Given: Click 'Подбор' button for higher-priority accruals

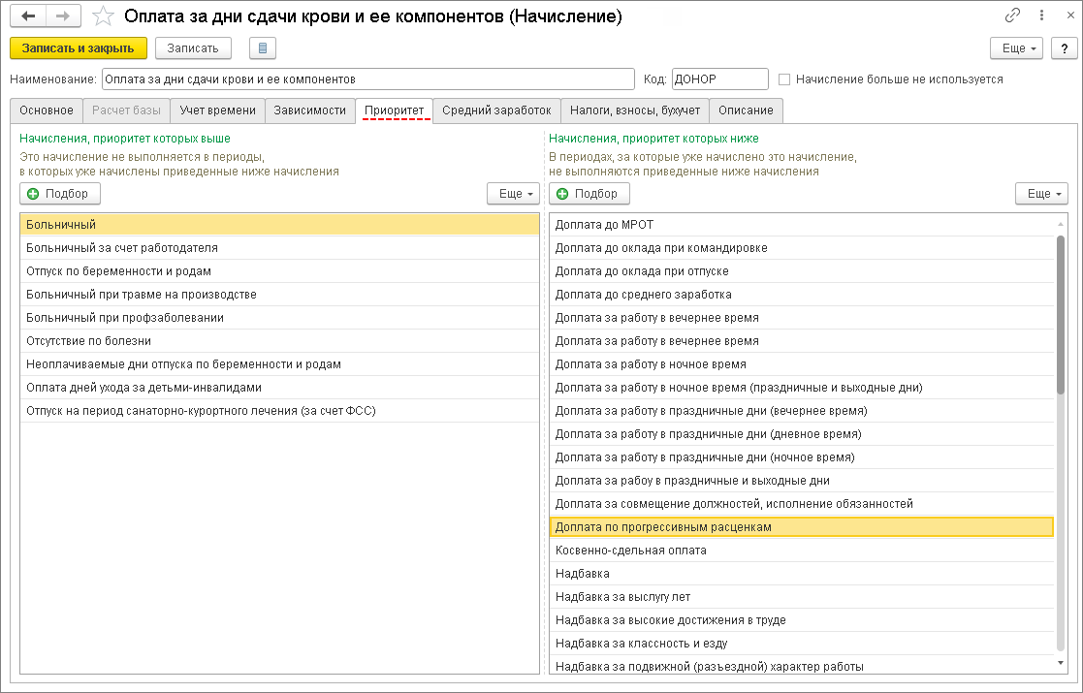Looking at the screenshot, I should 60,194.
